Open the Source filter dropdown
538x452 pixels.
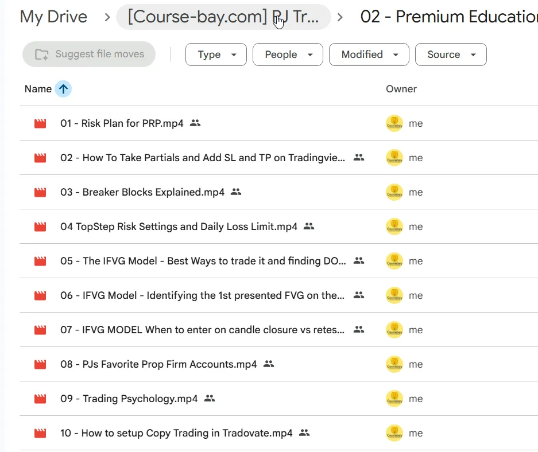click(x=451, y=54)
